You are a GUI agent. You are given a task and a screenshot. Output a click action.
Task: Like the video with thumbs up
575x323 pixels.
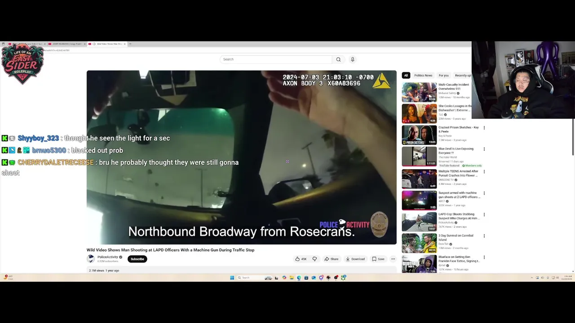(301, 259)
